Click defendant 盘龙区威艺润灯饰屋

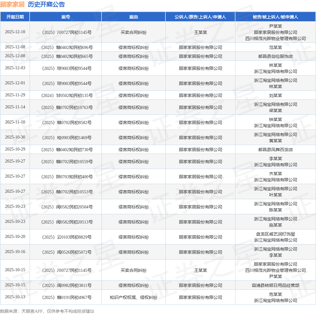pyautogui.click(x=275, y=234)
